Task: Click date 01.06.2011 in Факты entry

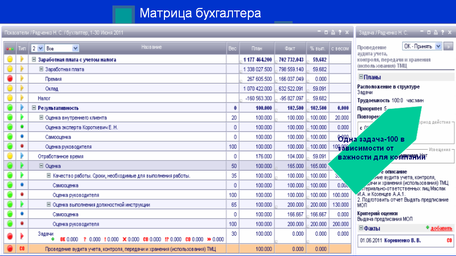Action: click(x=371, y=241)
